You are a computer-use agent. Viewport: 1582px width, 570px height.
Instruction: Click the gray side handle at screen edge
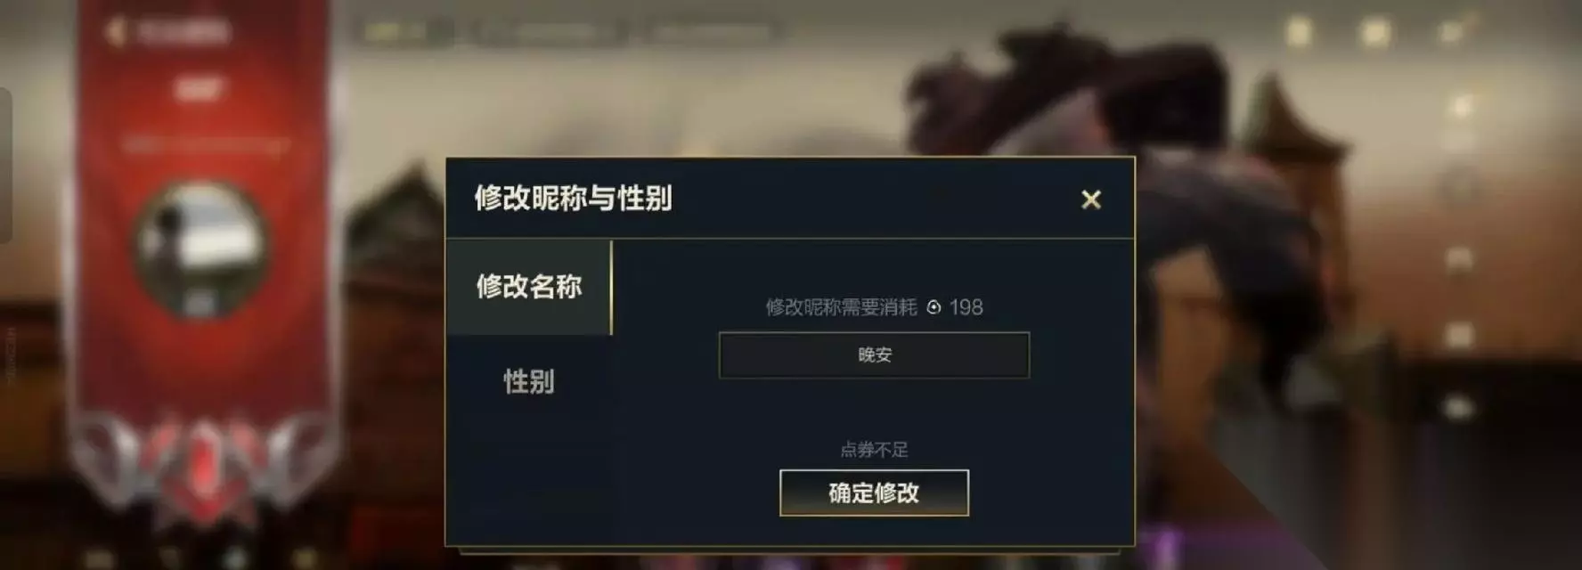point(5,165)
